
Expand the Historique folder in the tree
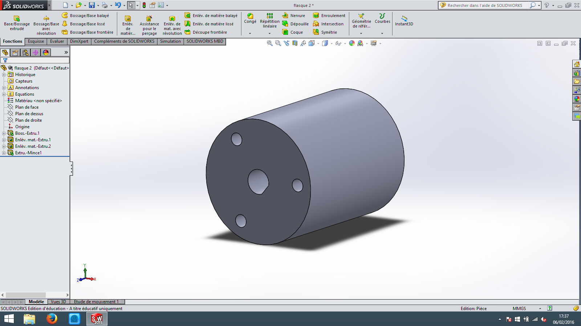(4, 75)
